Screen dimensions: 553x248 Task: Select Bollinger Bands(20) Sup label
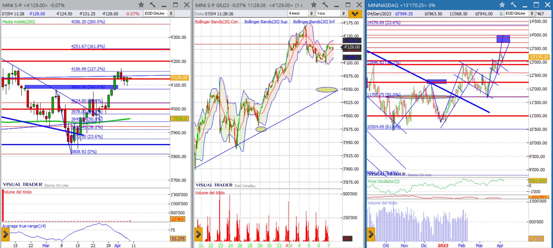pyautogui.click(x=266, y=22)
